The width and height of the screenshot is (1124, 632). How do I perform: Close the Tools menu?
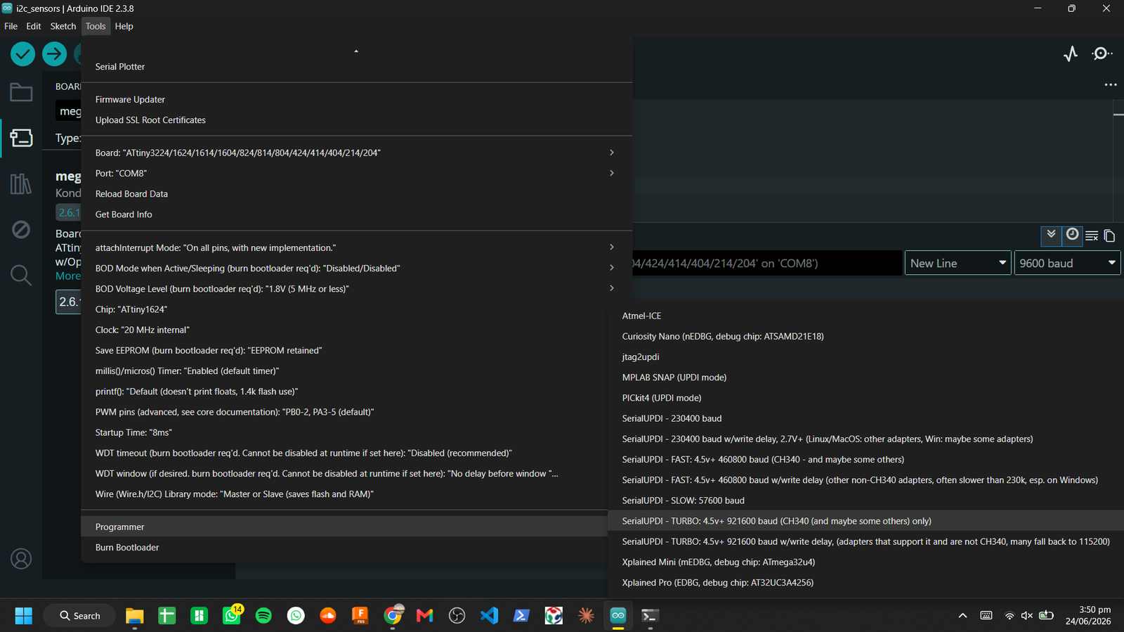pyautogui.click(x=96, y=26)
